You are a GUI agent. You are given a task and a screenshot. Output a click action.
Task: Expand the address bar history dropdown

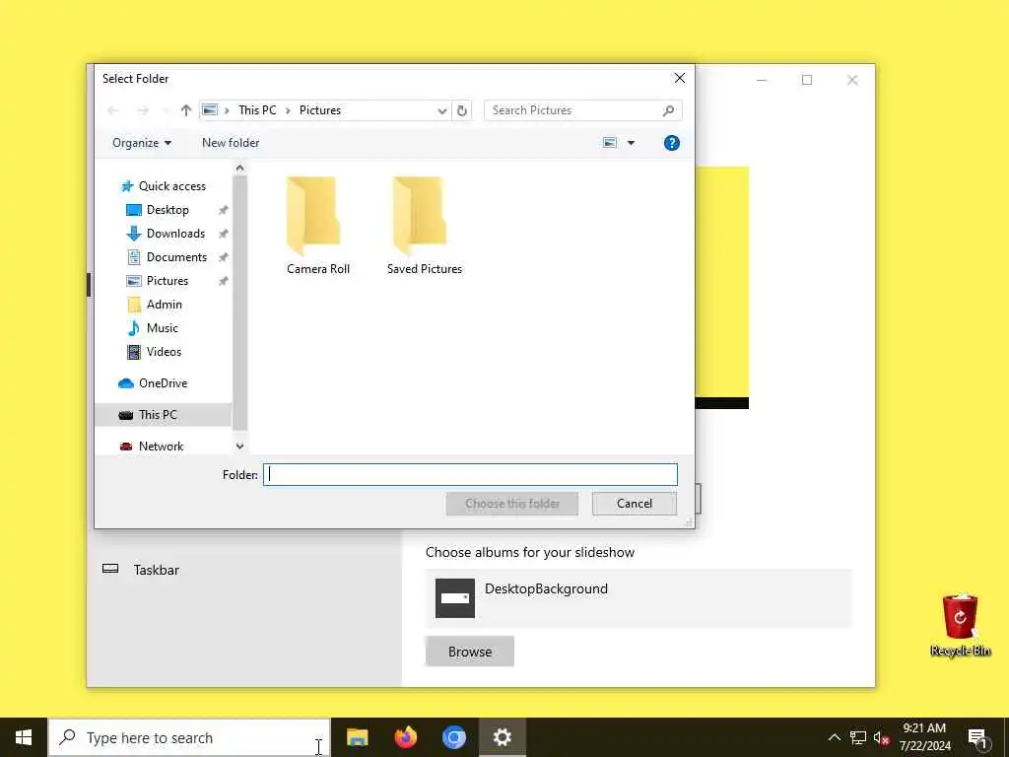[x=442, y=110]
